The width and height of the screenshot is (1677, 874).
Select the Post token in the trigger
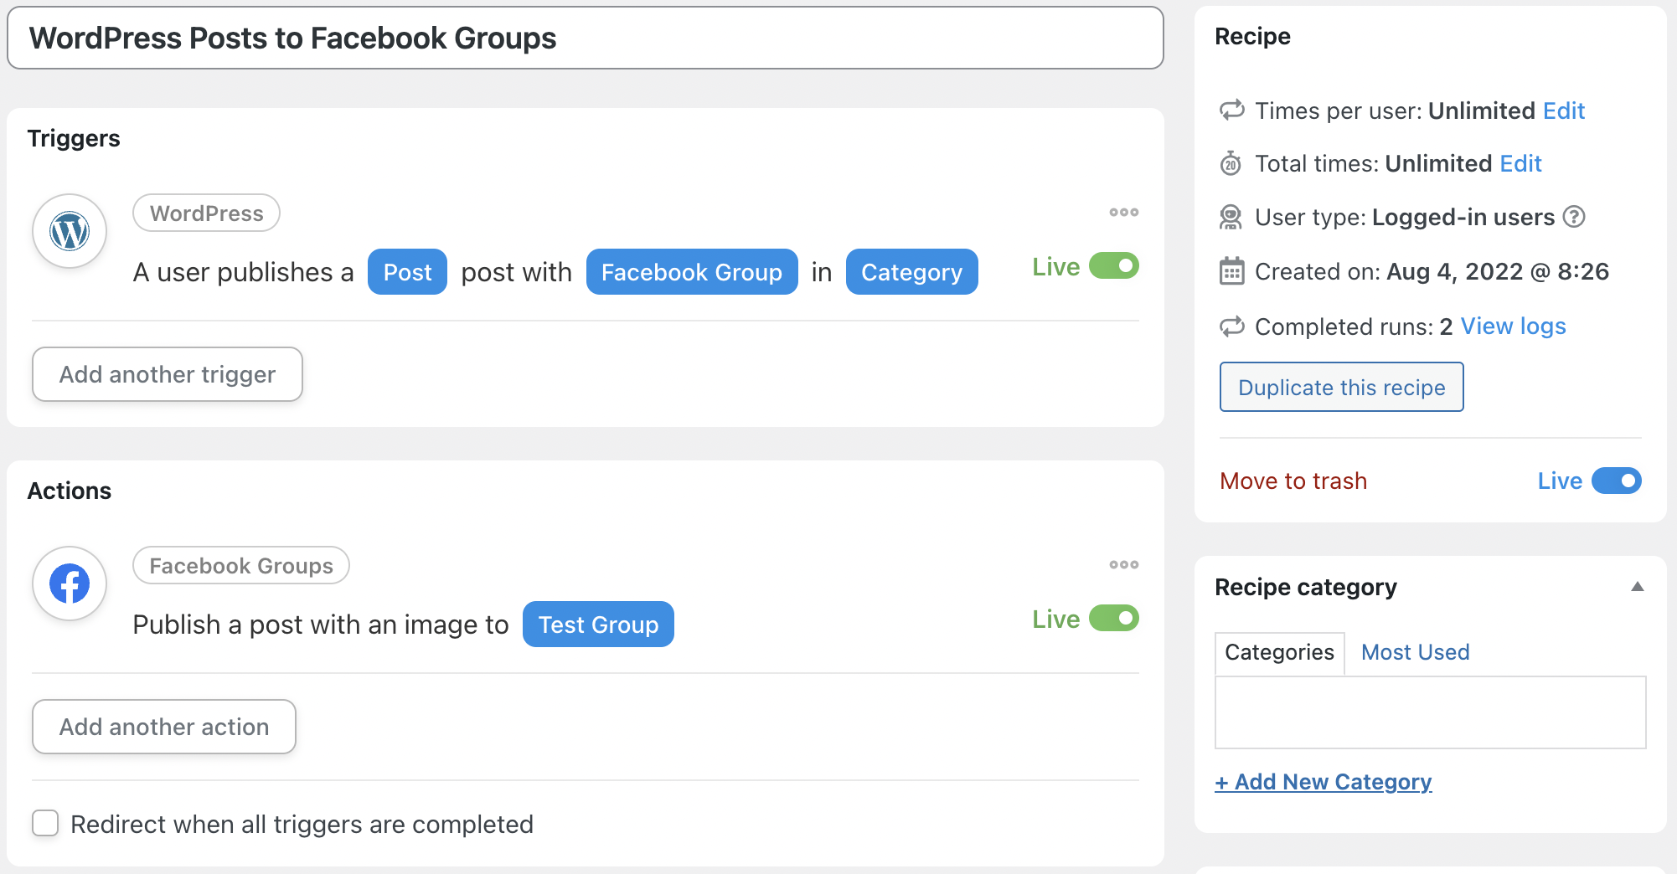(407, 272)
